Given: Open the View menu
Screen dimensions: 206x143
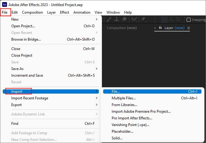Looking at the screenshot, I should pos(98,12).
